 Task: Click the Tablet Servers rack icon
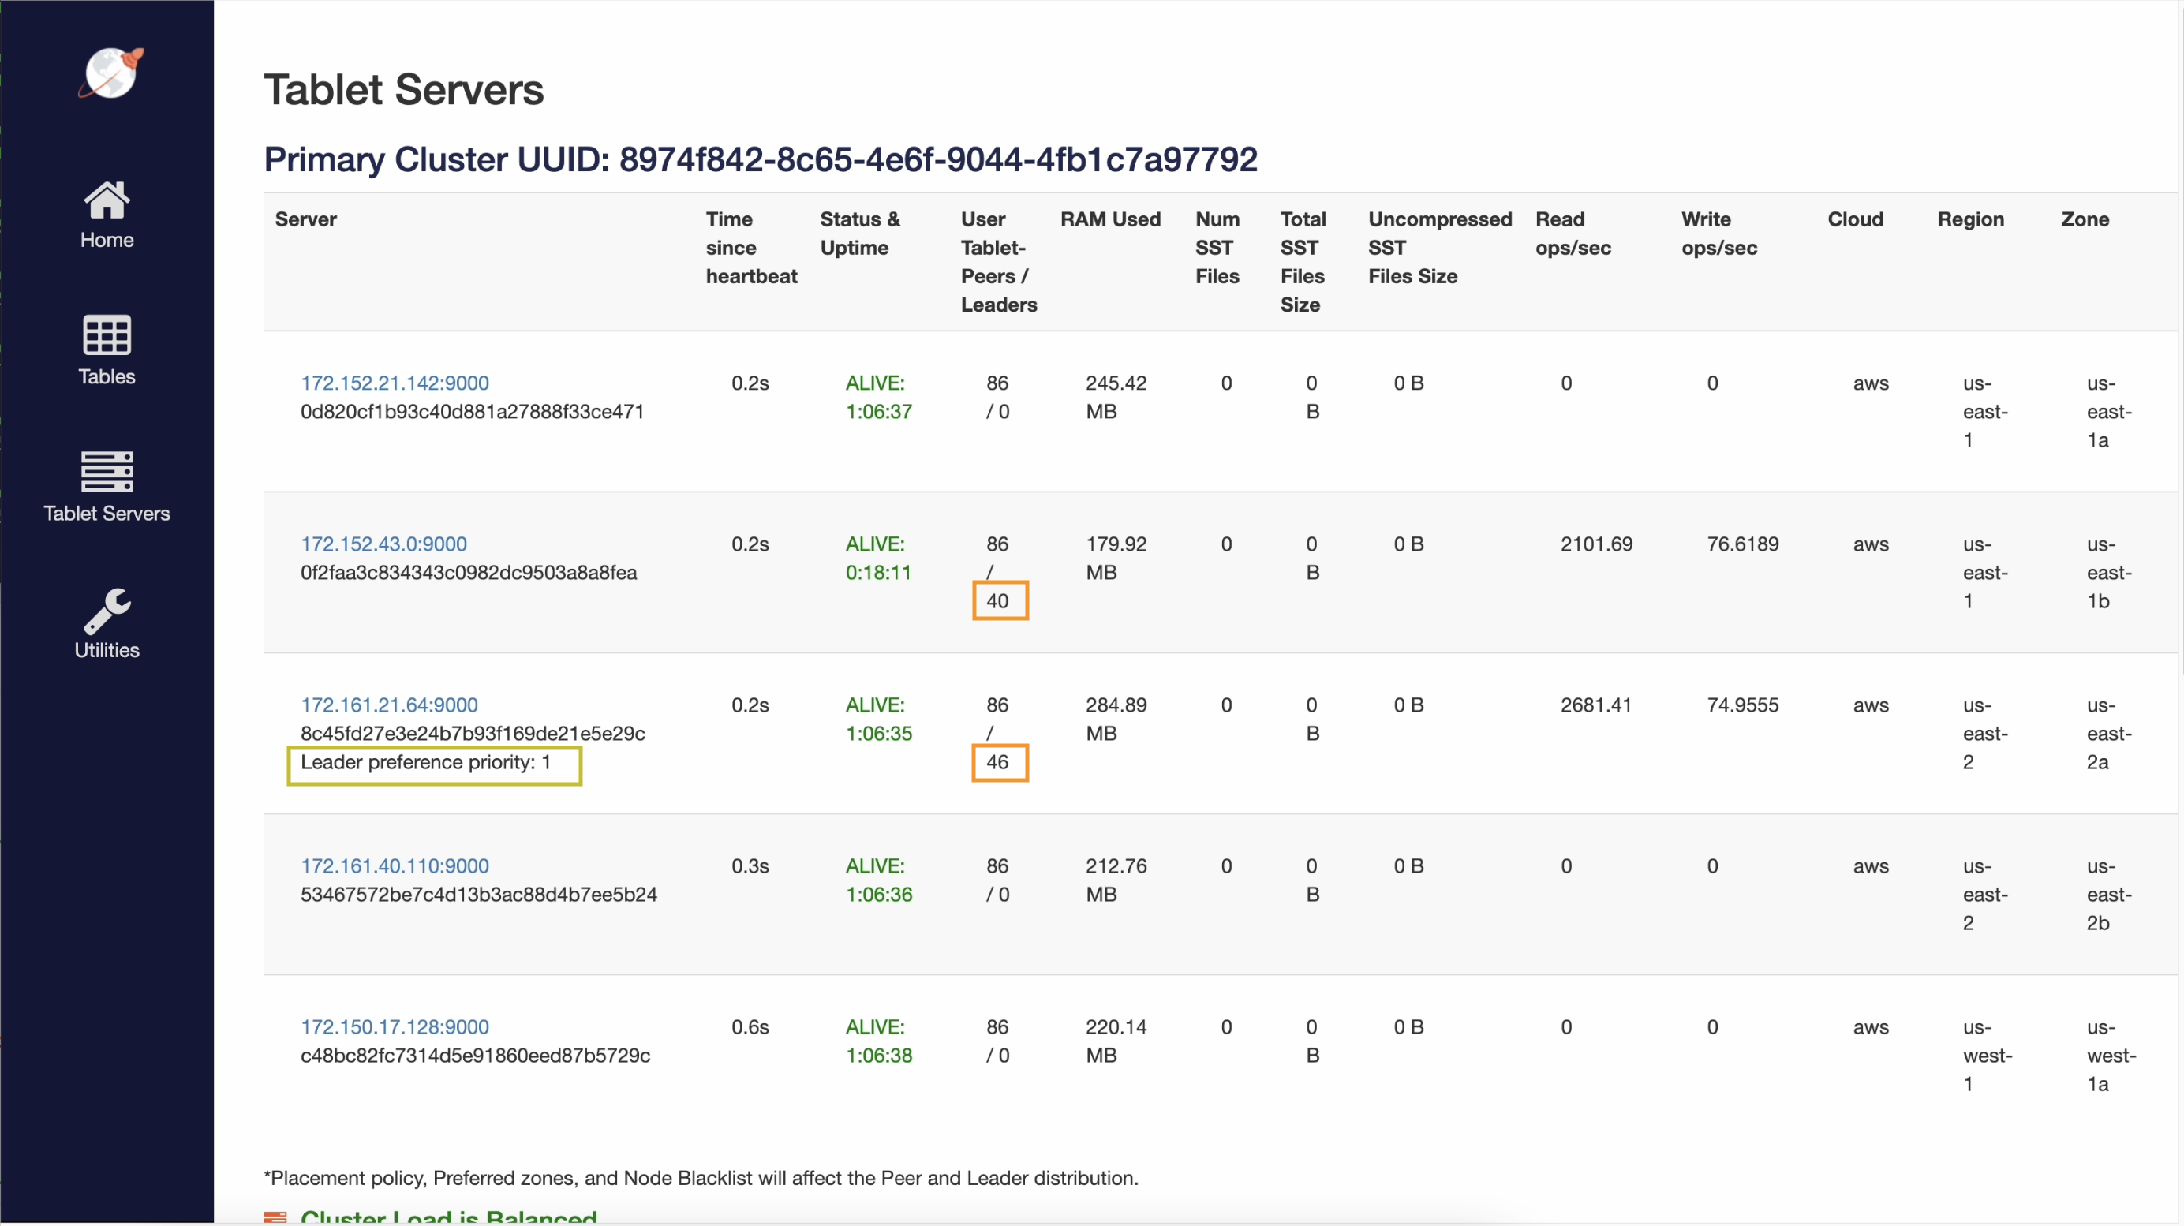coord(107,472)
